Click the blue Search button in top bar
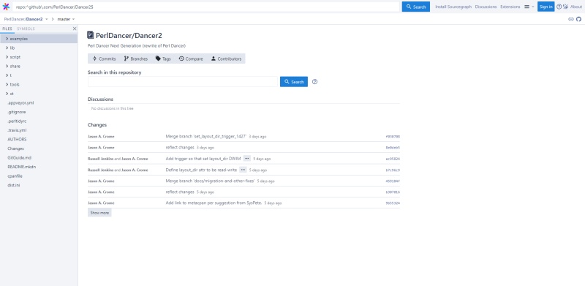This screenshot has height=286, width=585. 415,7
